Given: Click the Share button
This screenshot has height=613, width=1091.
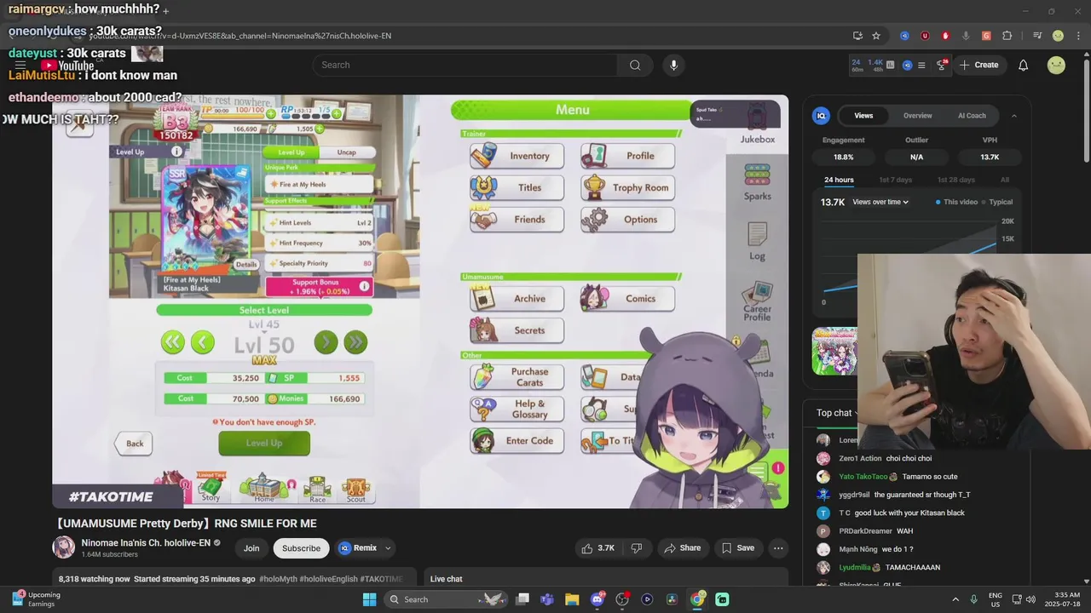Looking at the screenshot, I should (682, 548).
